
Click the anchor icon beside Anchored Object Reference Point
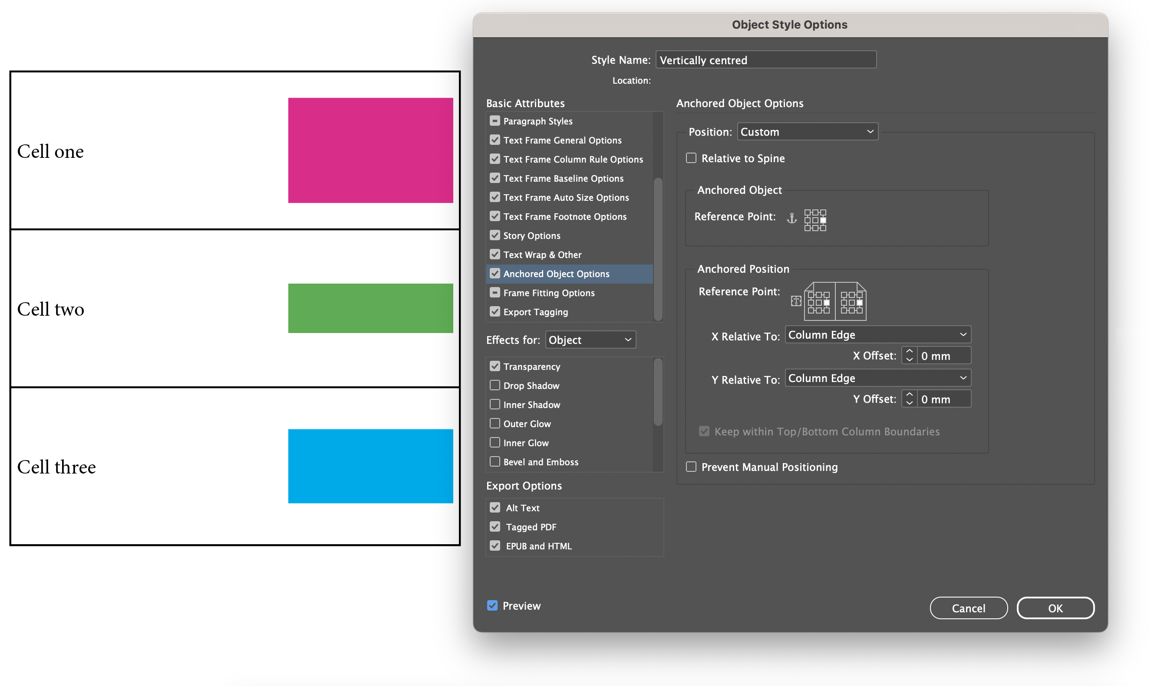(x=792, y=218)
